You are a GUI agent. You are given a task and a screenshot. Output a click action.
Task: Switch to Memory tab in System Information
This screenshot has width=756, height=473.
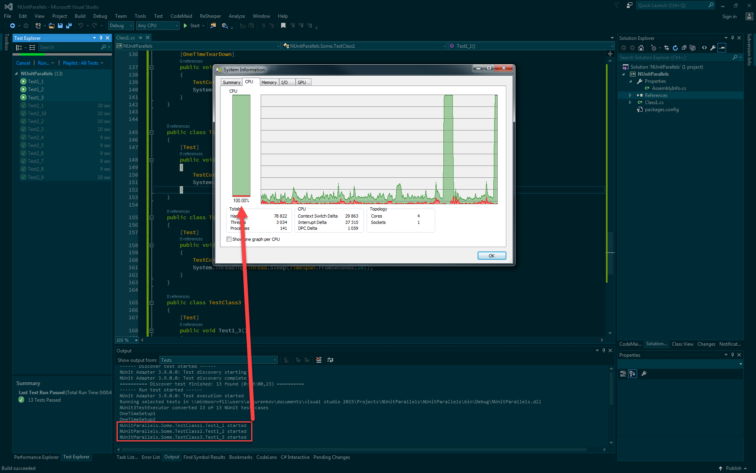pos(269,82)
